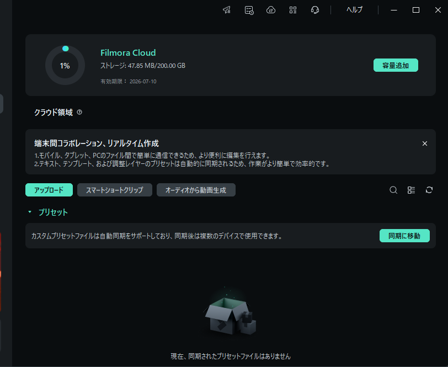Screen dimensions: 448x367
Task: Switch to スマートショートクリップ tab
Action: point(115,190)
